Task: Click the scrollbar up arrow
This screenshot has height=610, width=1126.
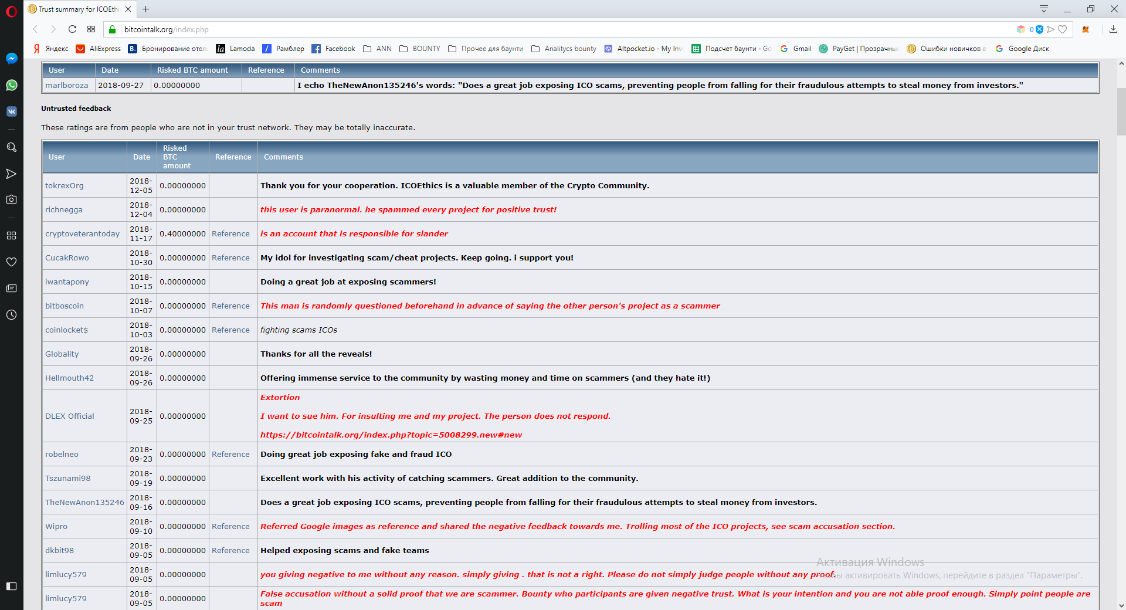Action: [1121, 63]
